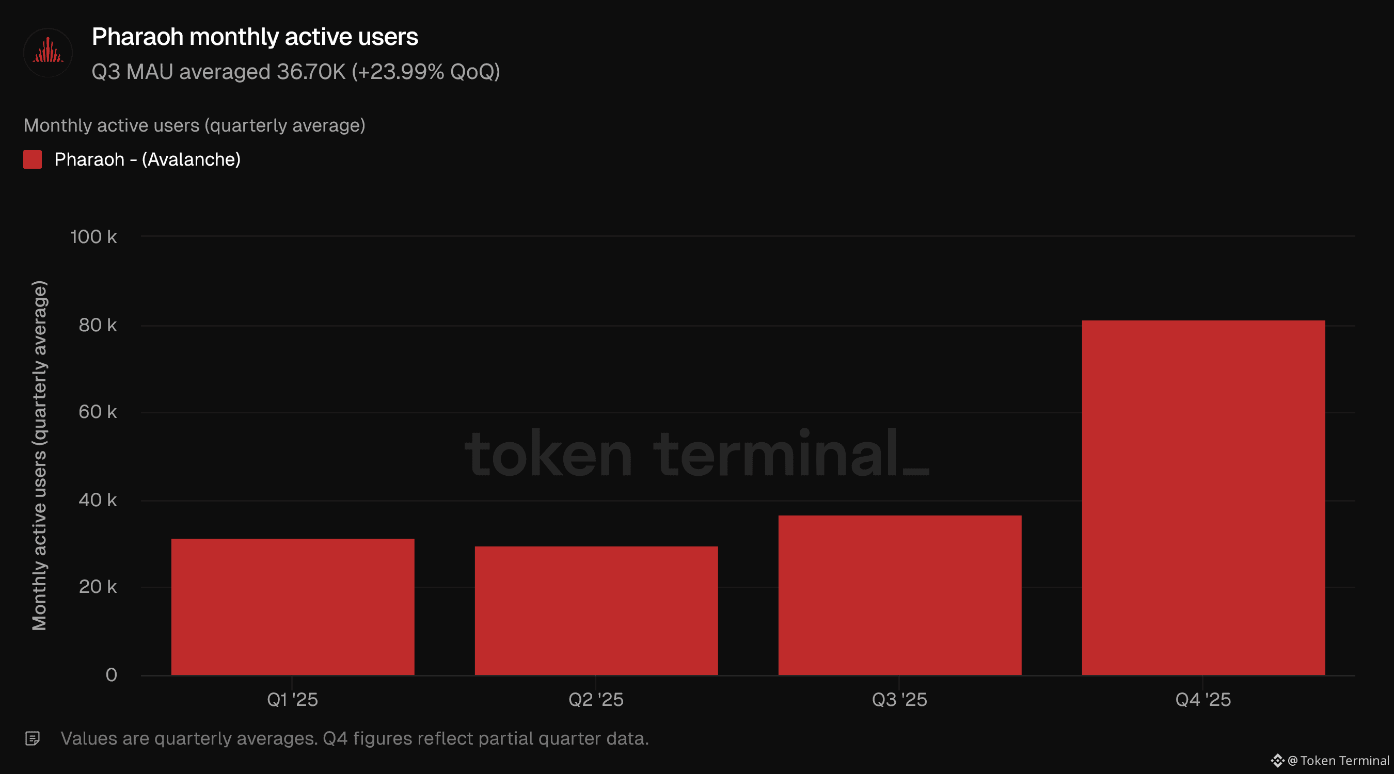The width and height of the screenshot is (1394, 774).
Task: Open the @ Token Terminal attribution link
Action: pyautogui.click(x=1338, y=761)
